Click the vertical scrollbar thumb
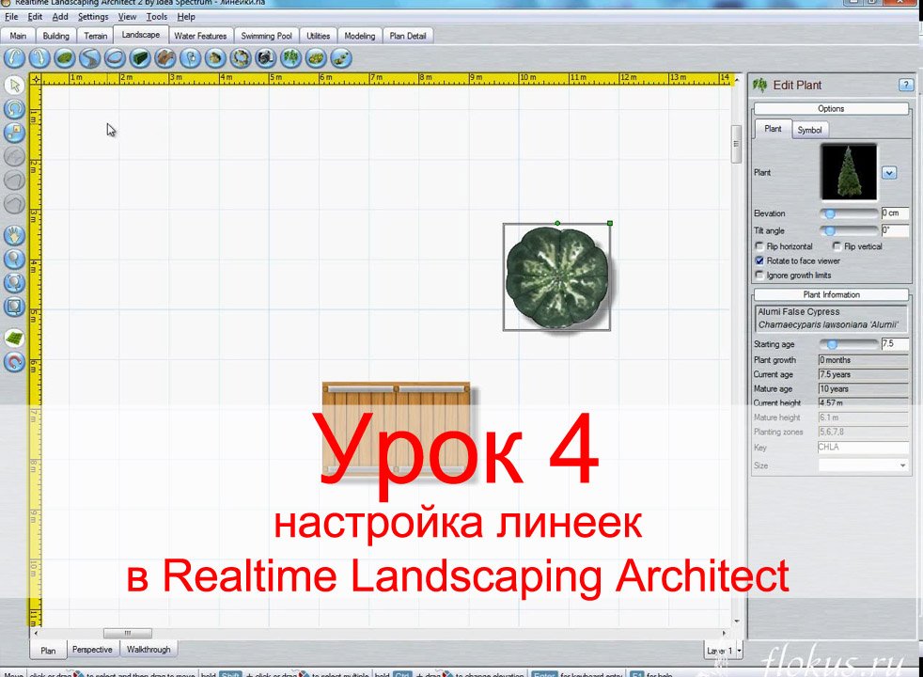Image resolution: width=923 pixels, height=677 pixels. pos(736,144)
